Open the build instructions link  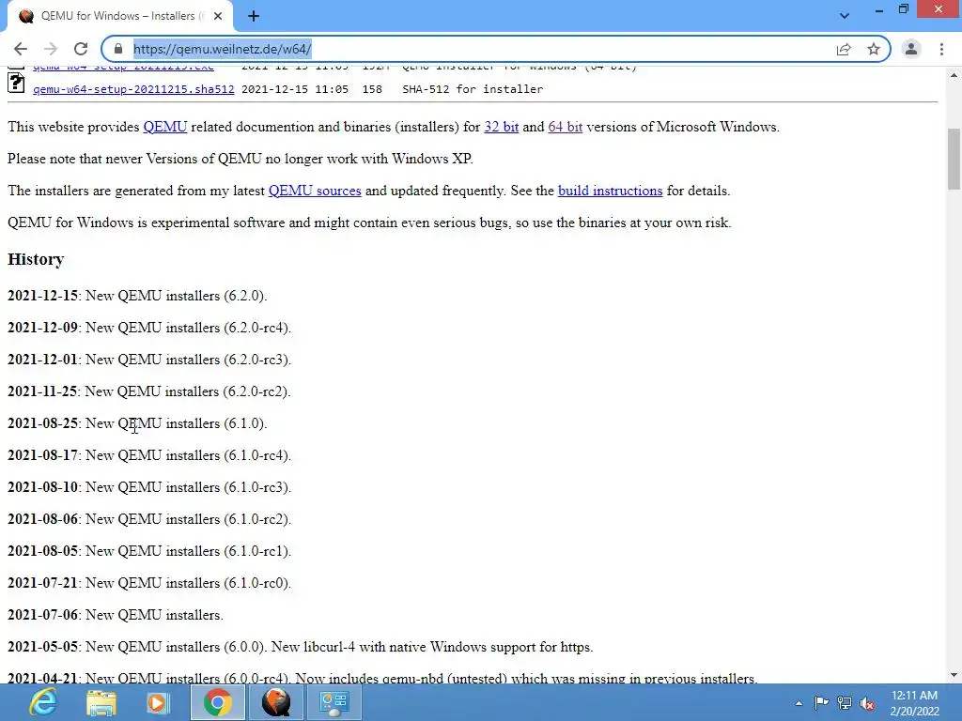[x=610, y=191]
